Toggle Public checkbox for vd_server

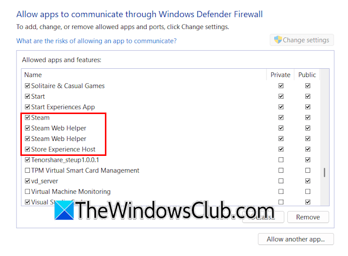(307, 181)
